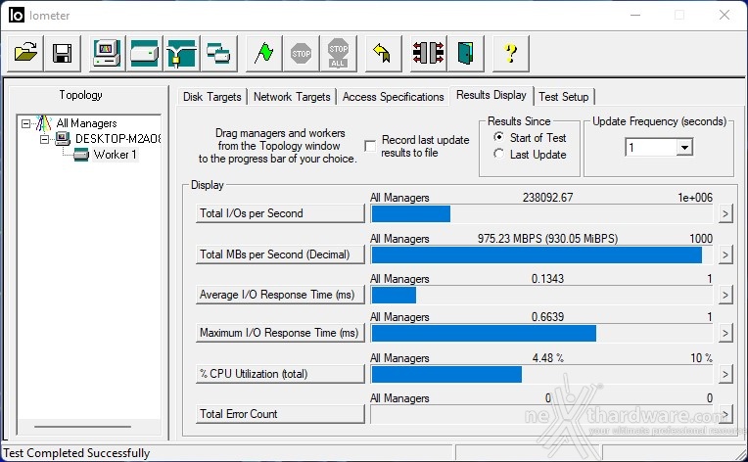Add a new disk worker

(144, 54)
